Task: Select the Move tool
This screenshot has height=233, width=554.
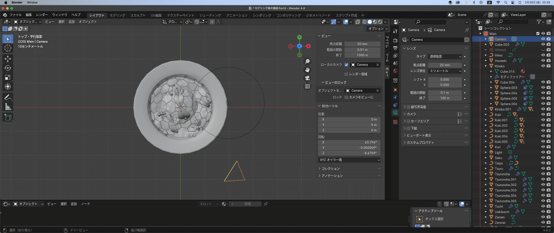Action: pos(8,59)
